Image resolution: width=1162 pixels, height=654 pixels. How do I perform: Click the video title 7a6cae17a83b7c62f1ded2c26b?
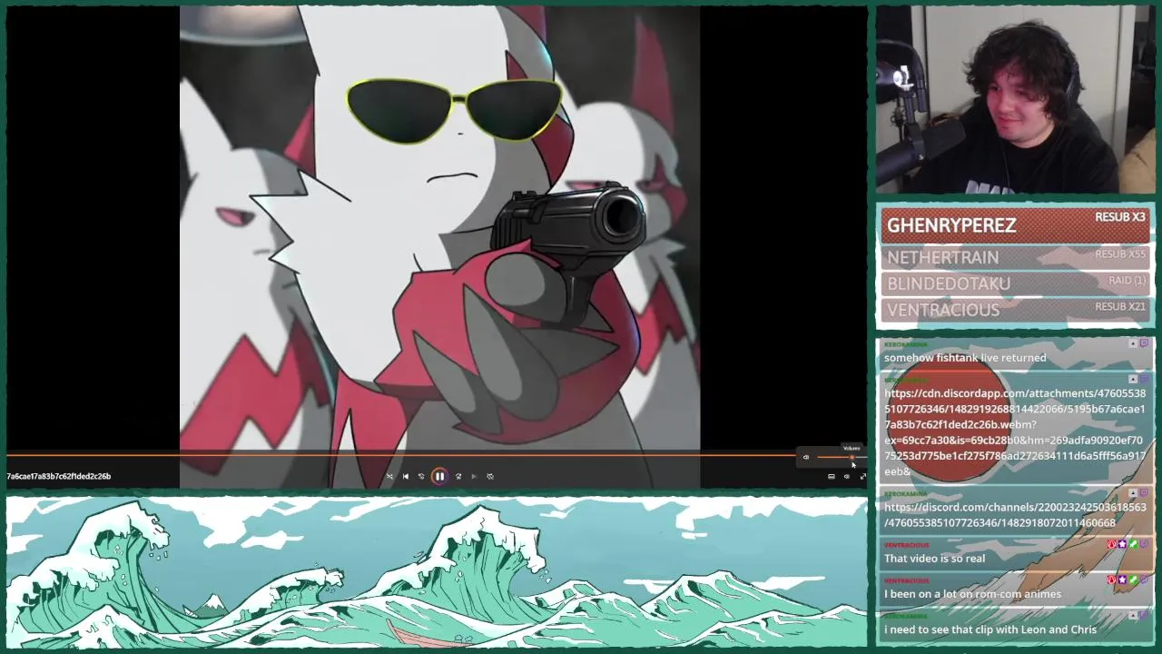pyautogui.click(x=59, y=476)
